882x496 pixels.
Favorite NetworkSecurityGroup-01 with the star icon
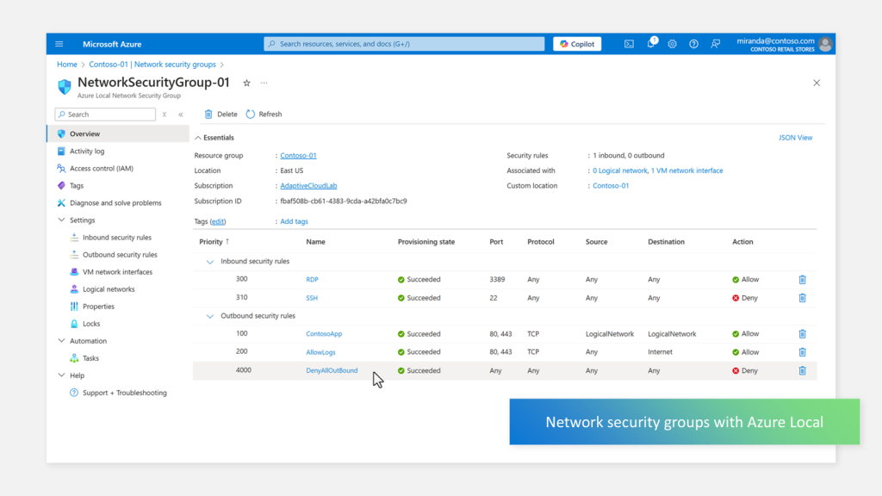[x=246, y=84]
